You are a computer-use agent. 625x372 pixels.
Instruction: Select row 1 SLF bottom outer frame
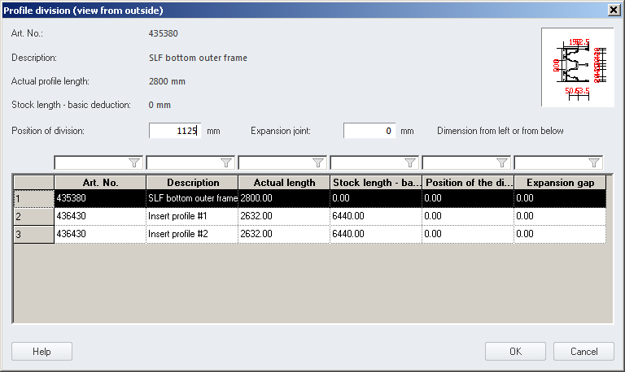pyautogui.click(x=192, y=197)
